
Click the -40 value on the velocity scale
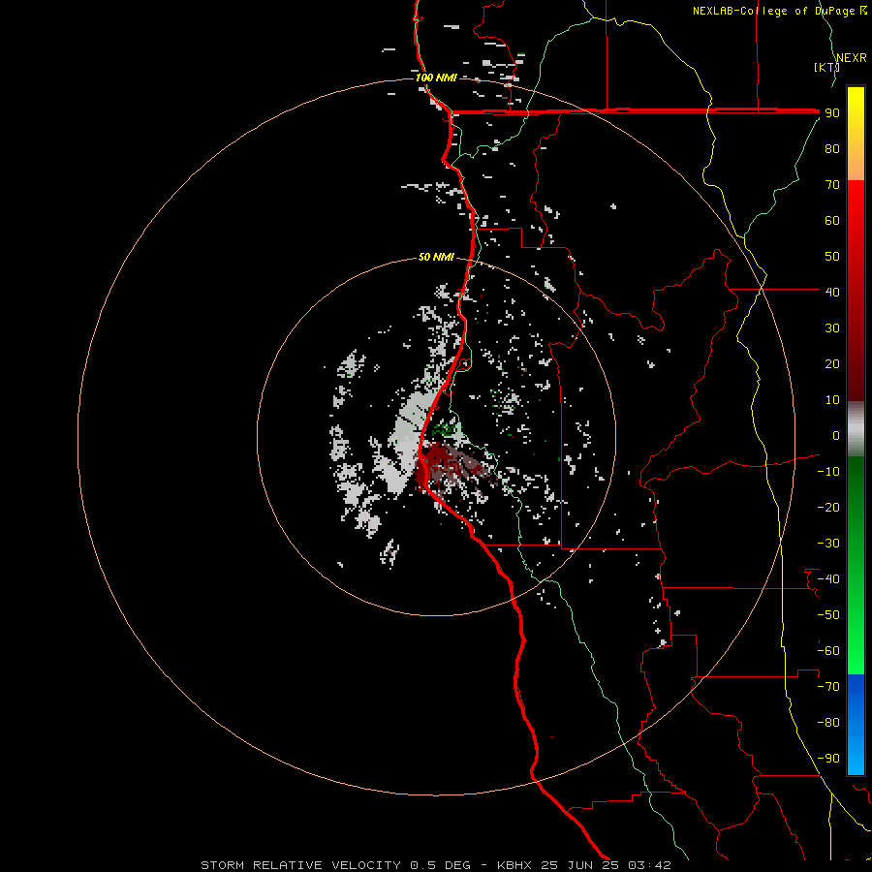pos(828,579)
